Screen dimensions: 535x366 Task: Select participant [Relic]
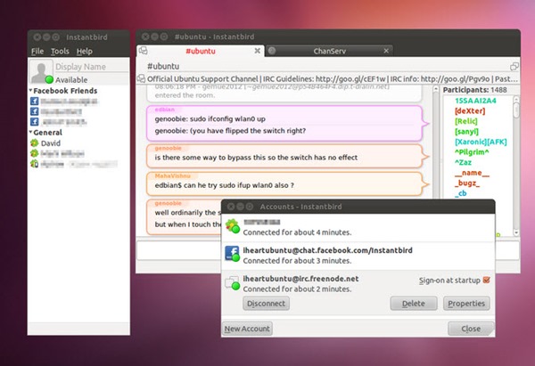[466, 121]
